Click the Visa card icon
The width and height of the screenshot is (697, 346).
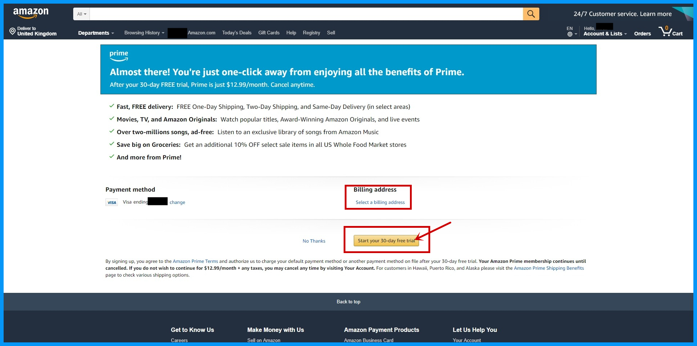(x=112, y=202)
